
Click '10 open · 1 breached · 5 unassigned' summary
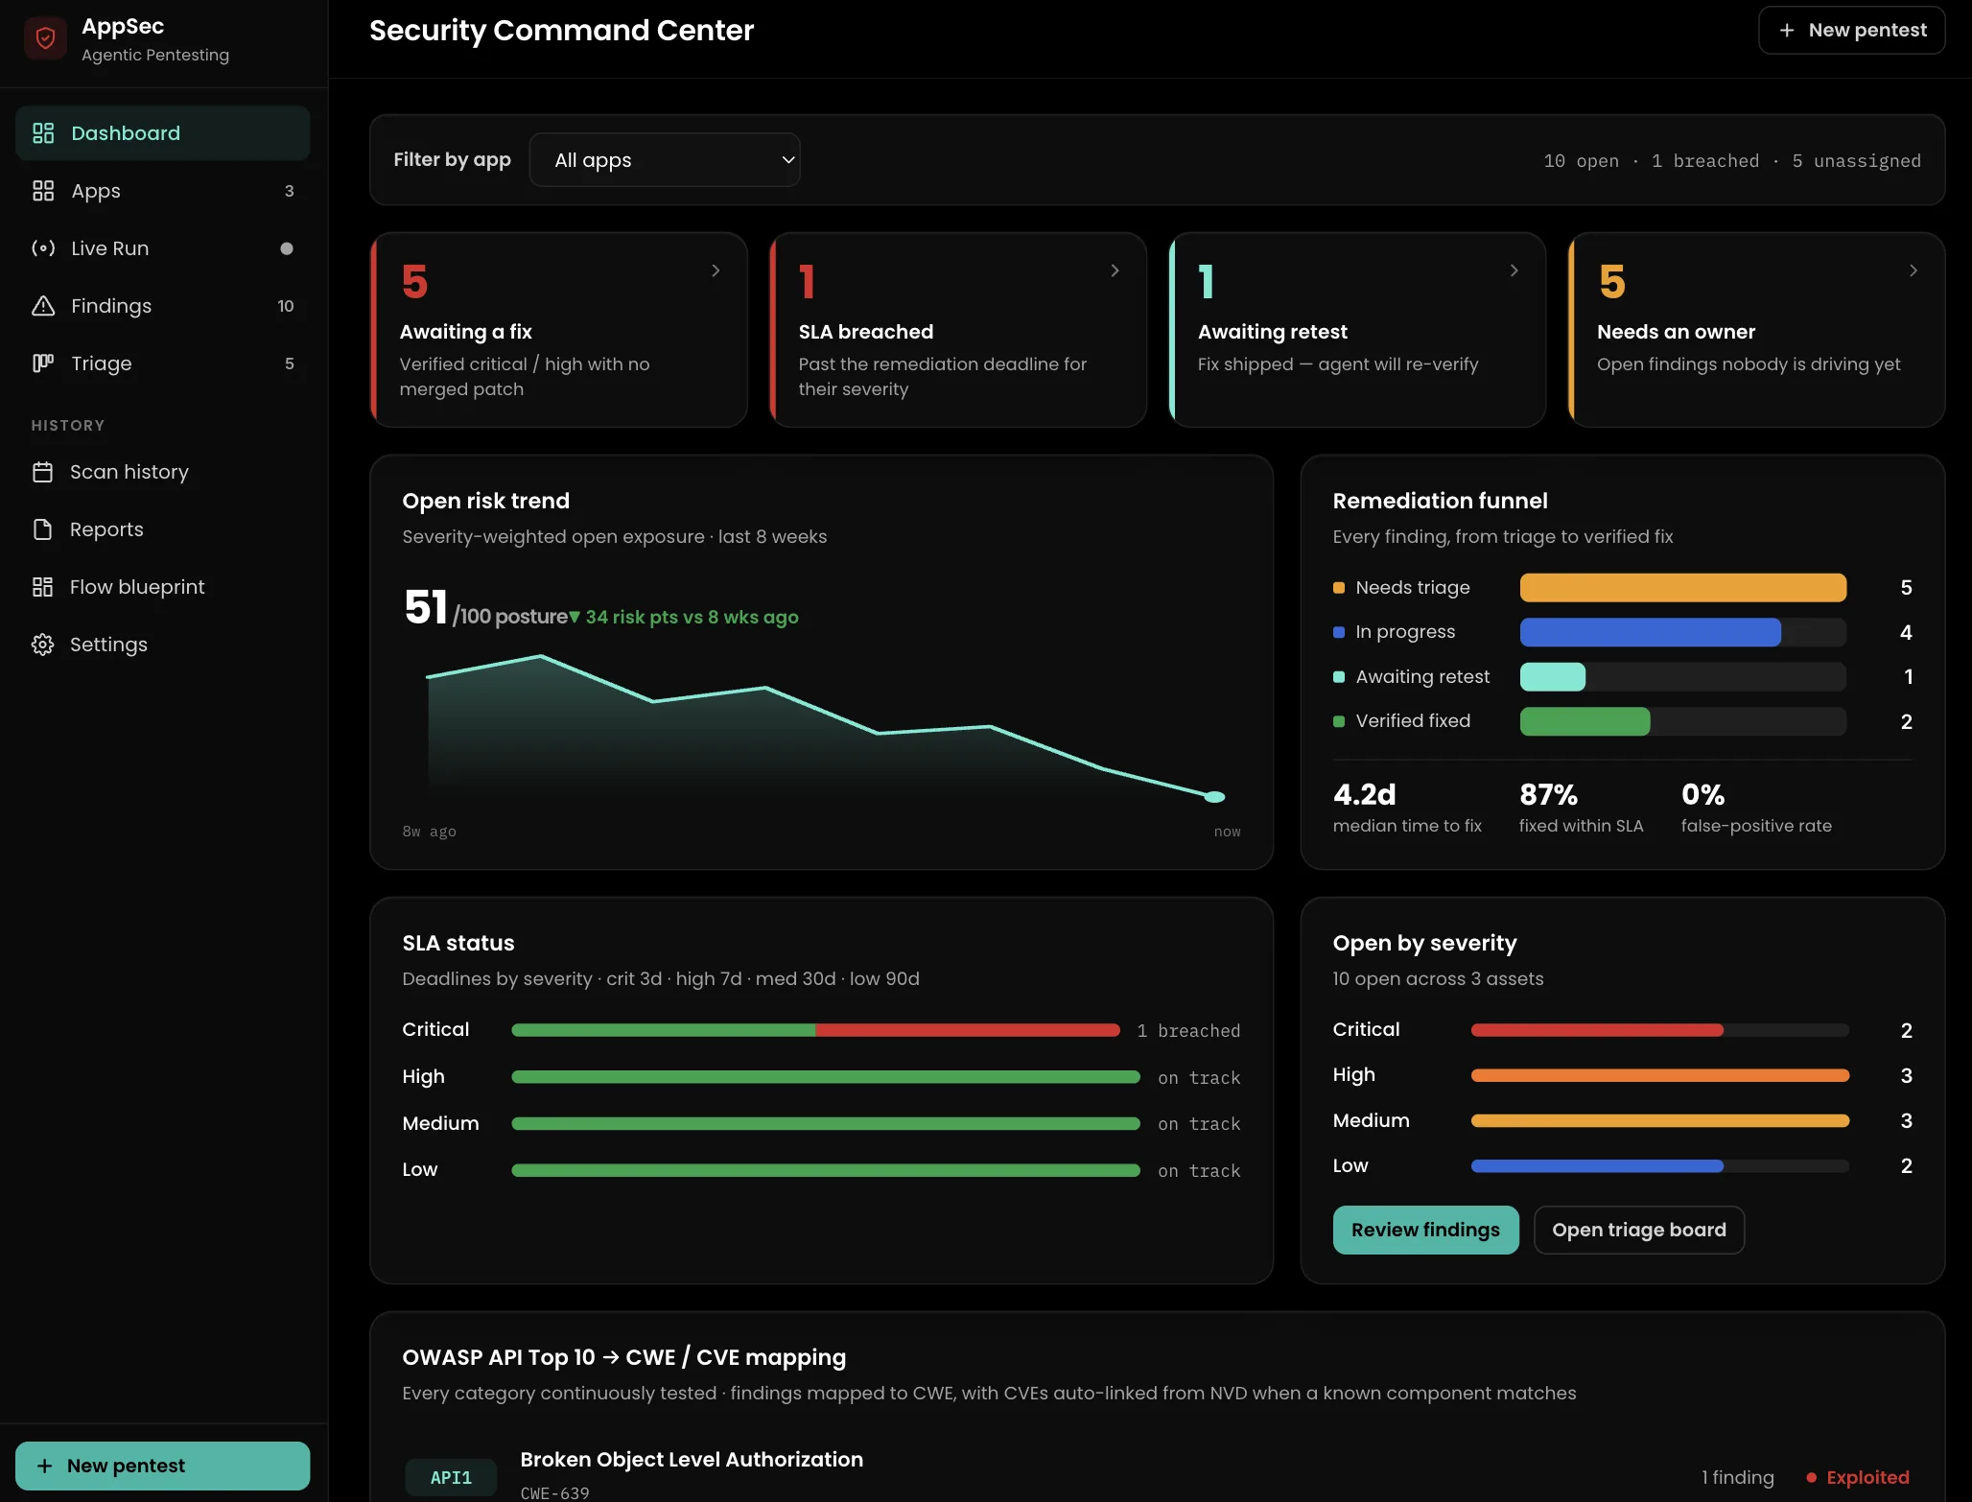pos(1732,161)
